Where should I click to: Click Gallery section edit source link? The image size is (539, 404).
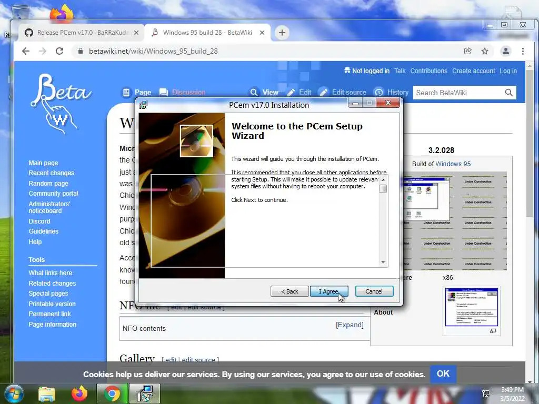(x=198, y=360)
